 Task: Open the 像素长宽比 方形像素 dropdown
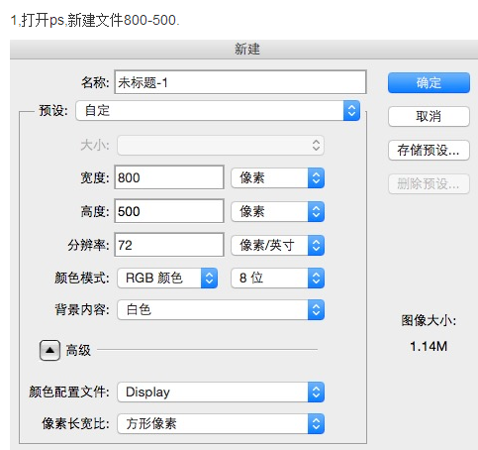221,424
